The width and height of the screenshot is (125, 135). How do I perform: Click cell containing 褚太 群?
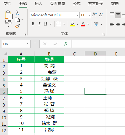coord(49,123)
